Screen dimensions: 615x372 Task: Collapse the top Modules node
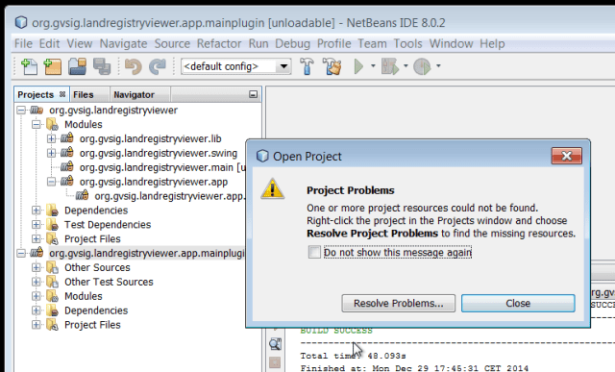click(x=37, y=125)
